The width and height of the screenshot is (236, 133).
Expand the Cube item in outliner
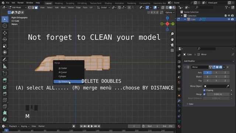(185, 19)
